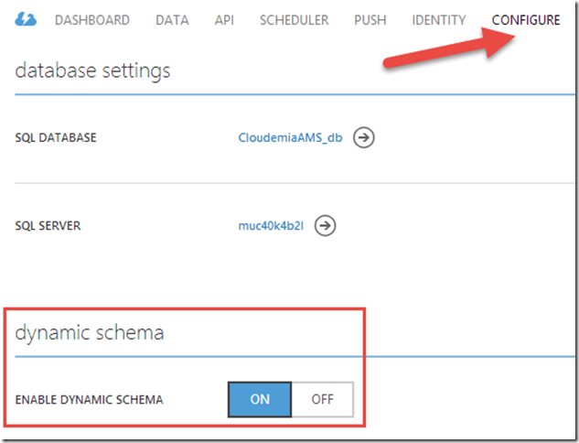The height and width of the screenshot is (443, 579).
Task: Go to the API tab
Action: click(224, 20)
